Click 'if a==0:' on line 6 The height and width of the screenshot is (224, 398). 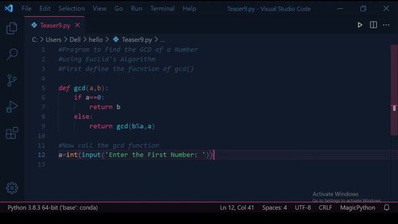tap(89, 97)
